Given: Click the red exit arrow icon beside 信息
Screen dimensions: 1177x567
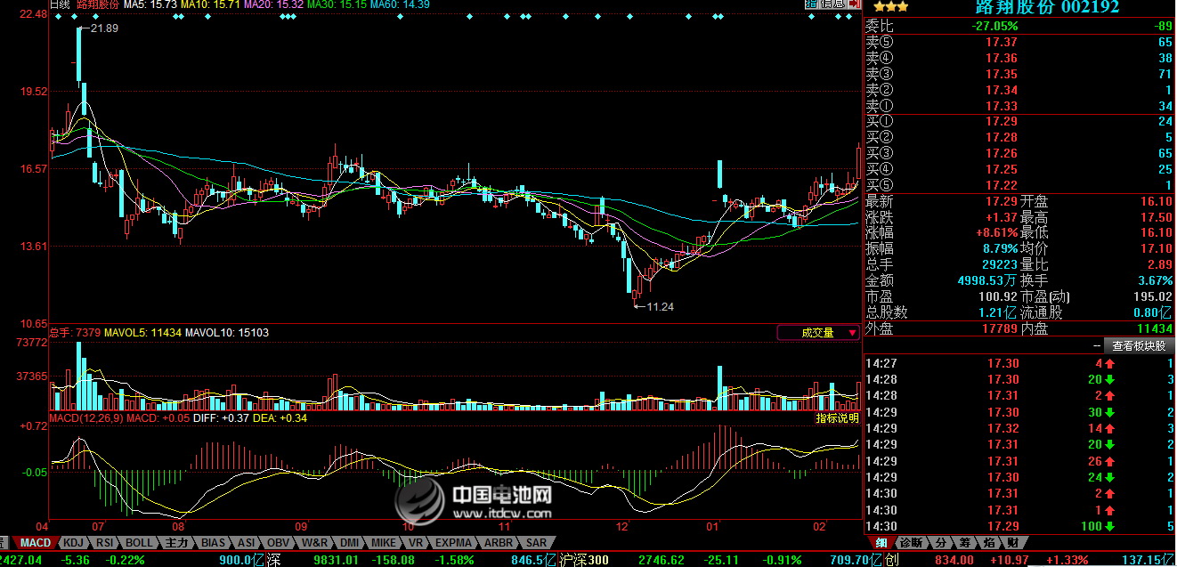Looking at the screenshot, I should coord(856,4).
